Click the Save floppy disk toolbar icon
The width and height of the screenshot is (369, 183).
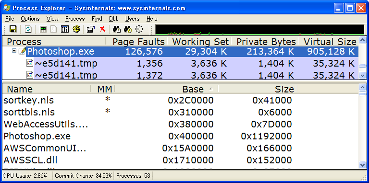click(x=13, y=29)
